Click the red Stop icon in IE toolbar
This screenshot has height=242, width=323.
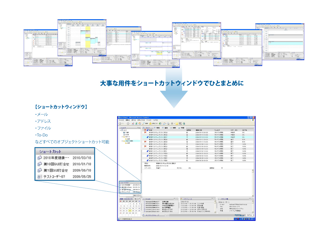(133, 124)
